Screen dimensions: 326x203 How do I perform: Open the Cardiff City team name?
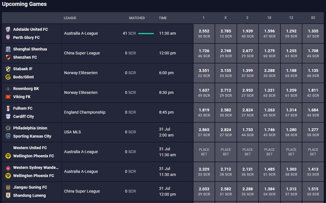coord(24,116)
